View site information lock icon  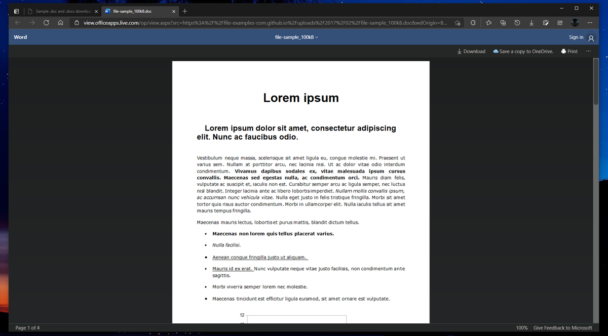point(77,23)
